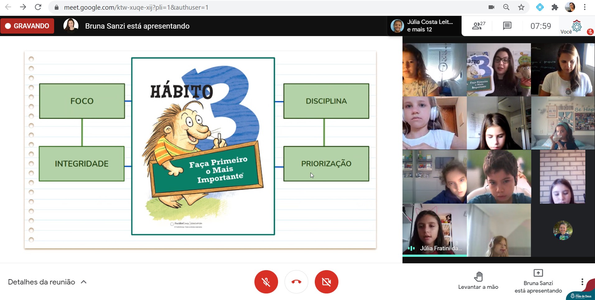Click the Chrome profile avatar

(570, 7)
